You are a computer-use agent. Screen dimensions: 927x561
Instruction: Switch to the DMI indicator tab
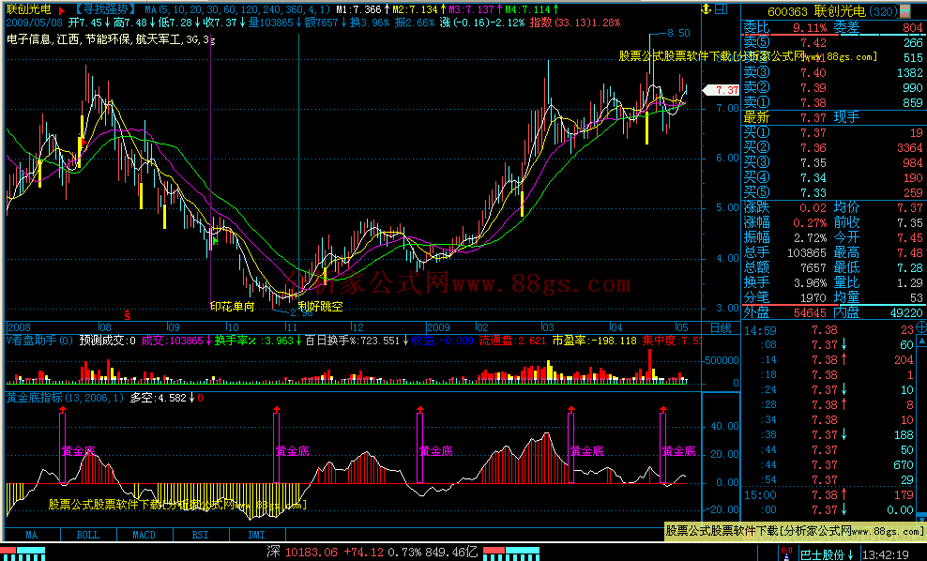[256, 535]
